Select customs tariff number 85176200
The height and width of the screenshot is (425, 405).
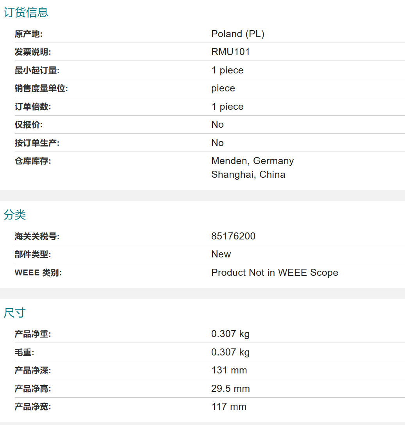(x=233, y=236)
